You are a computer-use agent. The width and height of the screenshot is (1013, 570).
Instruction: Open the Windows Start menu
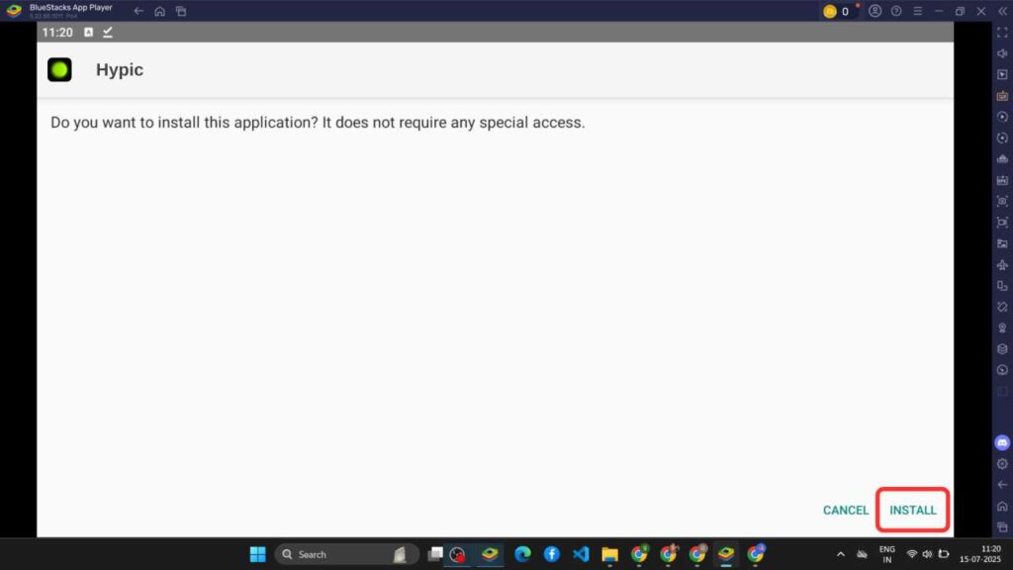click(x=256, y=554)
